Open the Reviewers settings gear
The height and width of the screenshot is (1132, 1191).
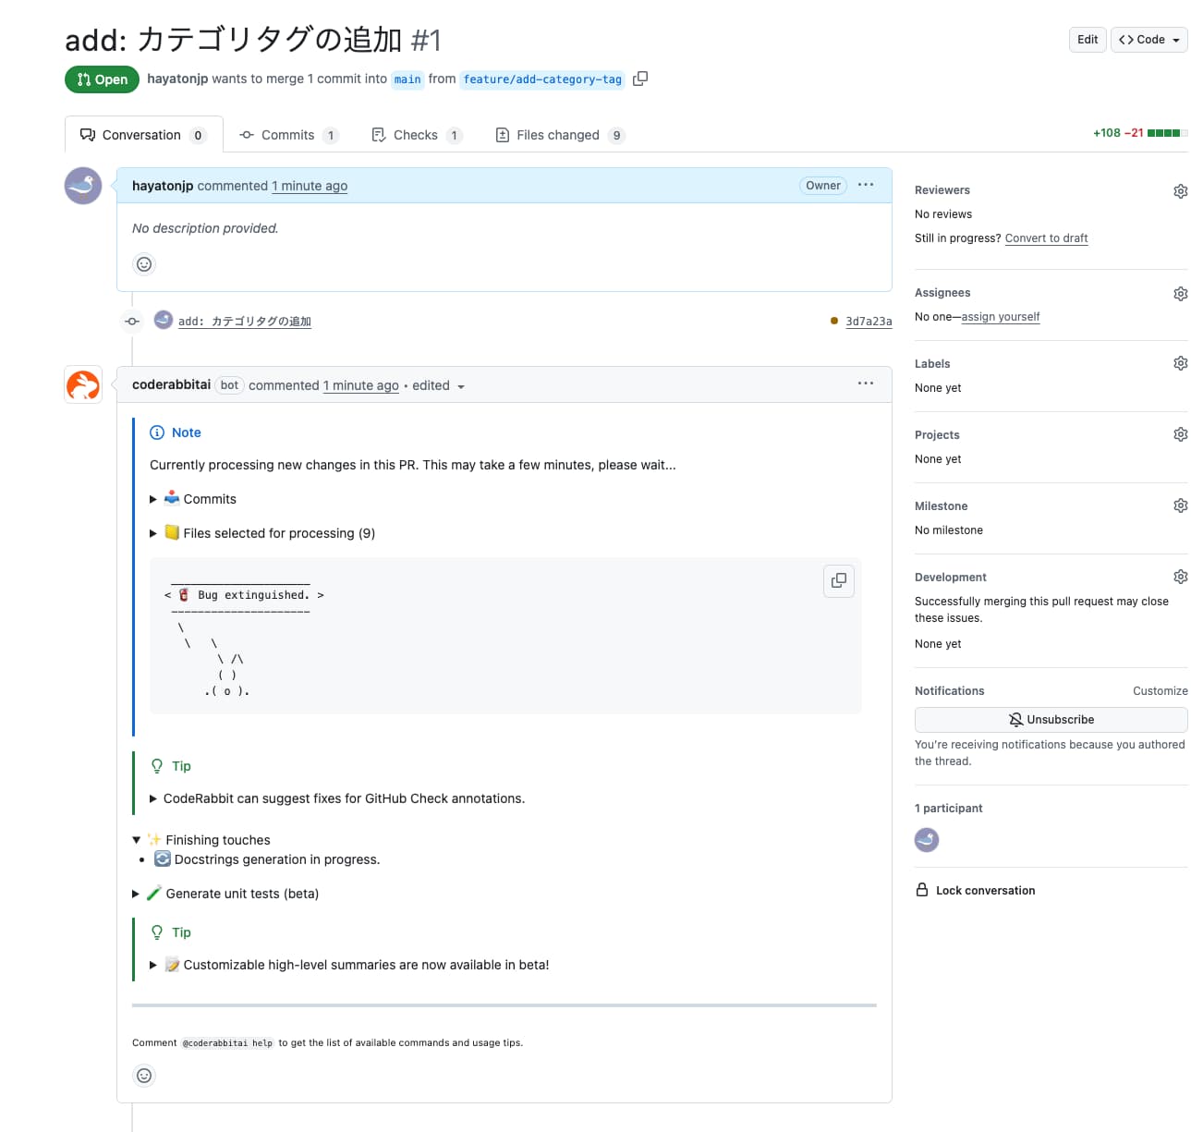[x=1180, y=191]
